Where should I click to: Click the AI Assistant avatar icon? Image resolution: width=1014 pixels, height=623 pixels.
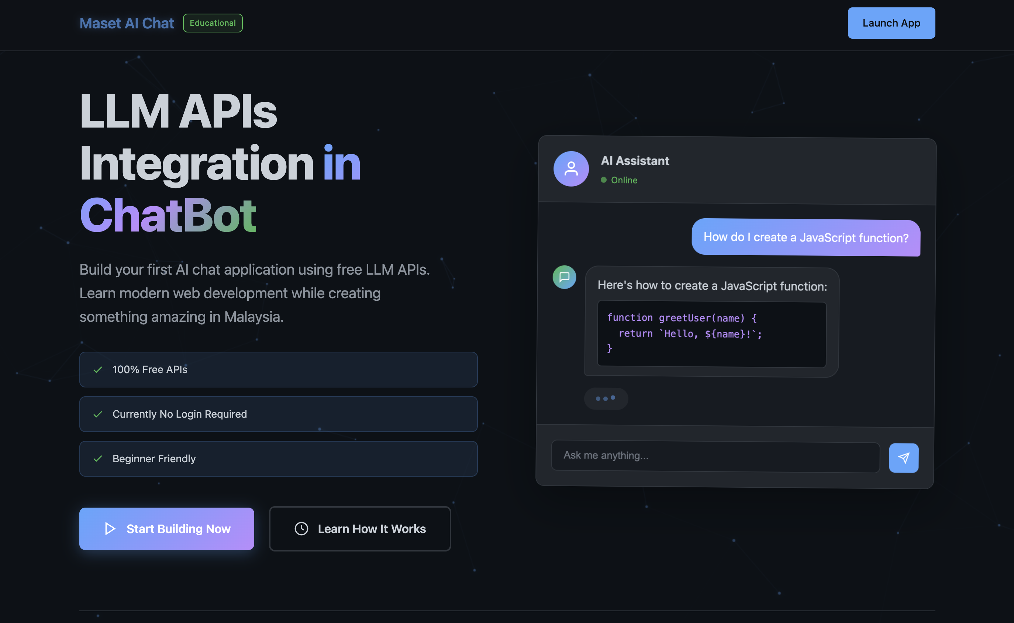point(571,169)
